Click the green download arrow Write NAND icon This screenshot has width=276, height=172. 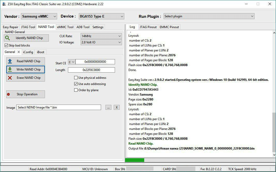10,69
